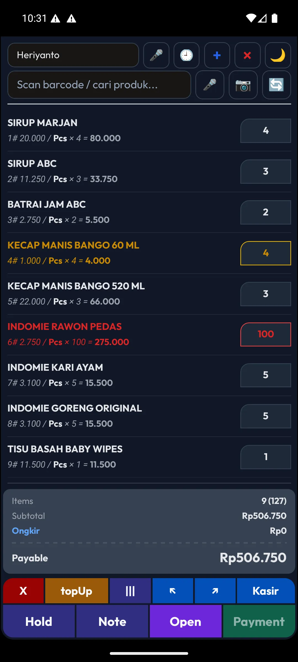Image resolution: width=298 pixels, height=662 pixels.
Task: Tap the blue plus icon
Action: tap(217, 55)
